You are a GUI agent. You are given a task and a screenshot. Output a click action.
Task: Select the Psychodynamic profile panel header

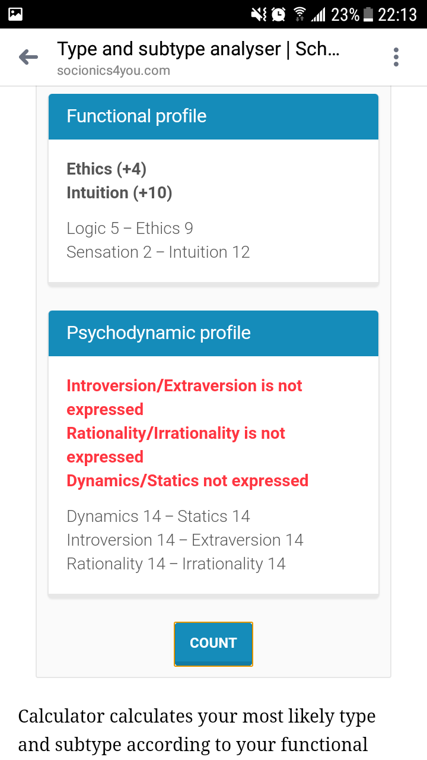[x=213, y=333]
